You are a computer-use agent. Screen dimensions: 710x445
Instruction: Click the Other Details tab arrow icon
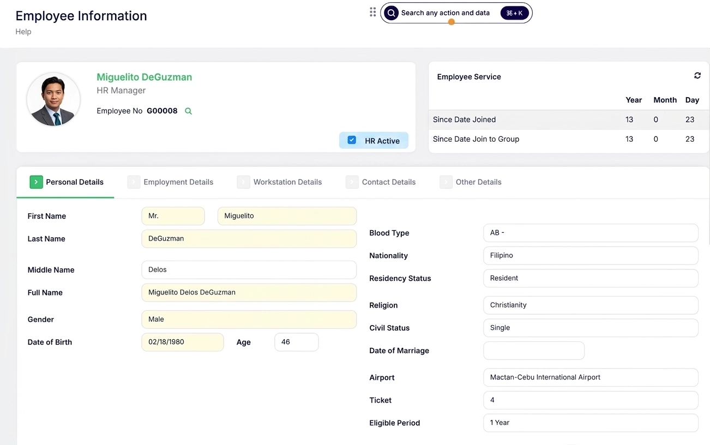(x=446, y=182)
